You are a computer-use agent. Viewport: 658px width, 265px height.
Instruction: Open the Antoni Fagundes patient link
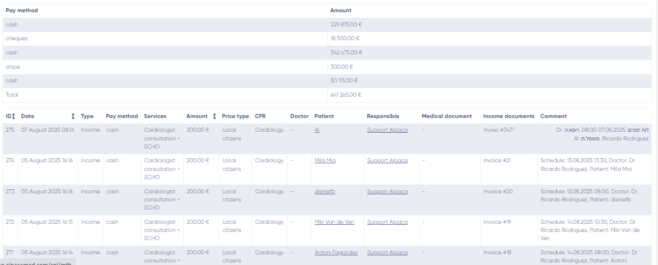coord(336,253)
